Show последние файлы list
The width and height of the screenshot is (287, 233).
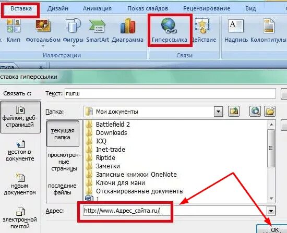(62, 189)
